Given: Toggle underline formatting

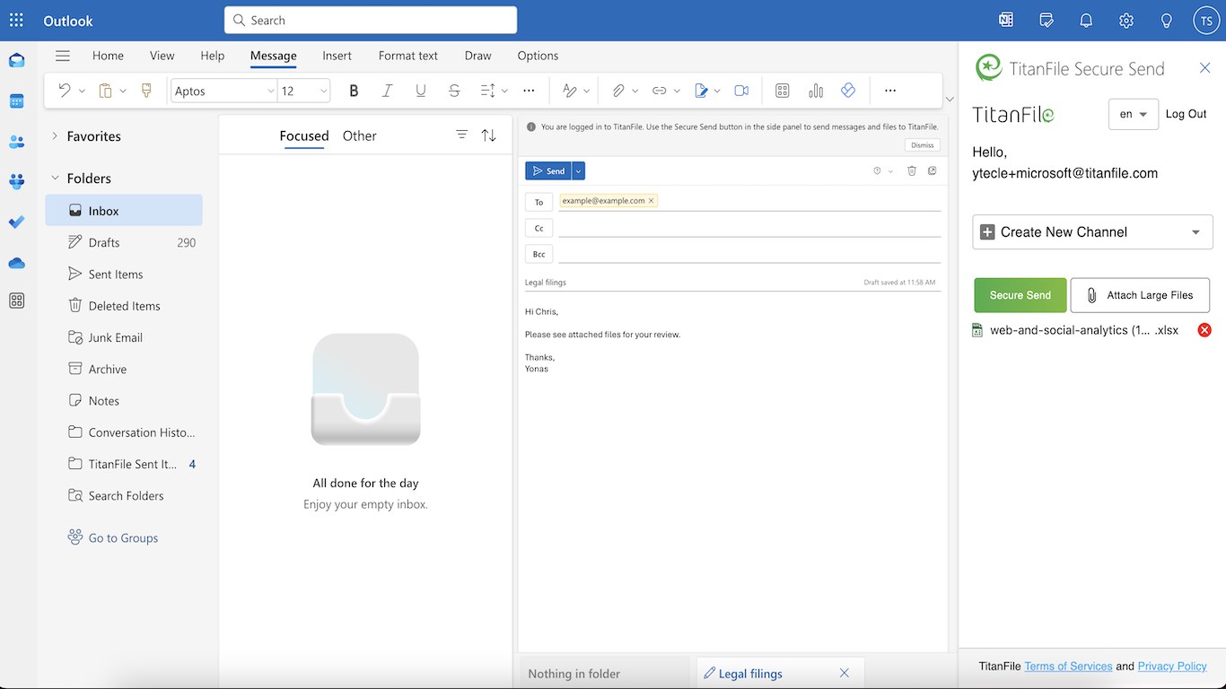Looking at the screenshot, I should click(420, 91).
